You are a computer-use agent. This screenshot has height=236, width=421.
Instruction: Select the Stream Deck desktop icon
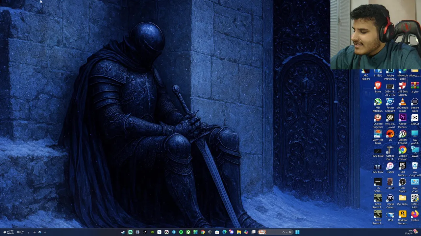click(415, 105)
